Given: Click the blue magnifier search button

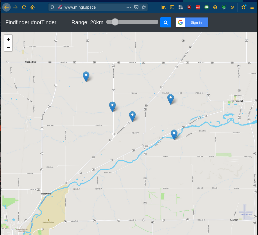Looking at the screenshot, I should (x=166, y=22).
